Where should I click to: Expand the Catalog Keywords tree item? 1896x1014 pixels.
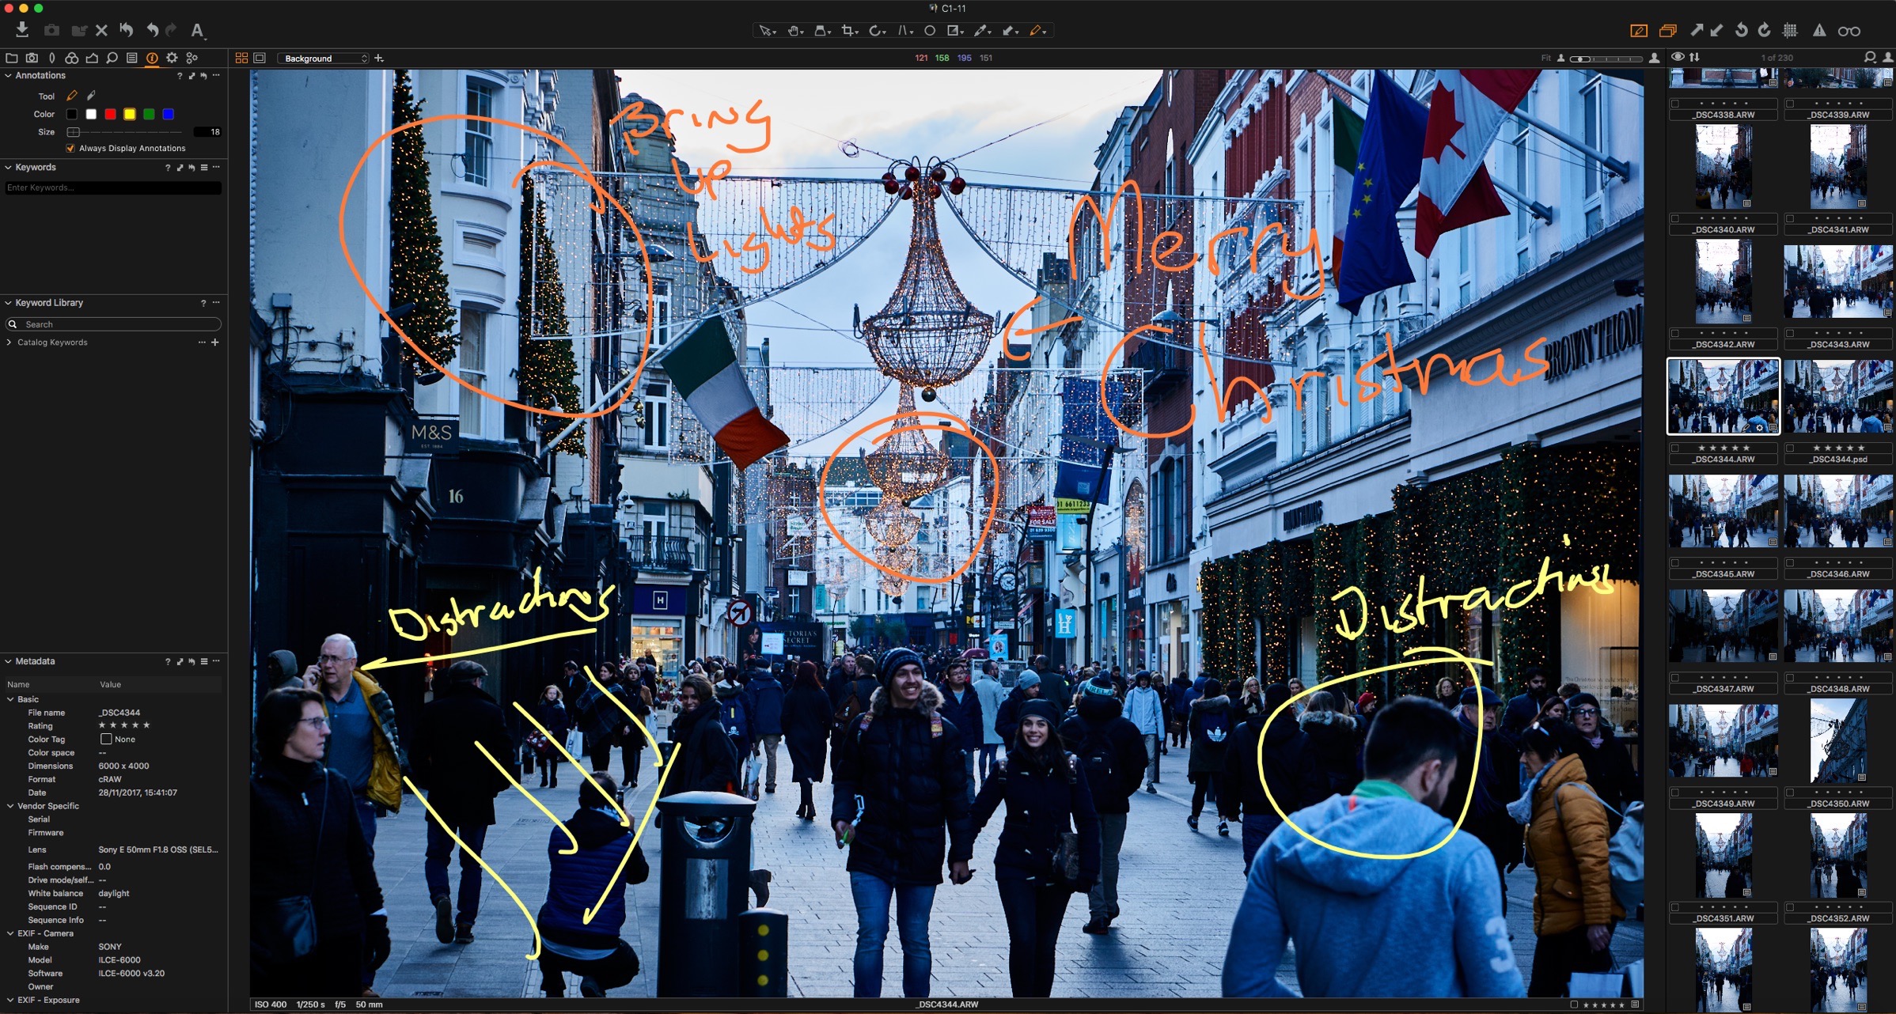coord(9,342)
